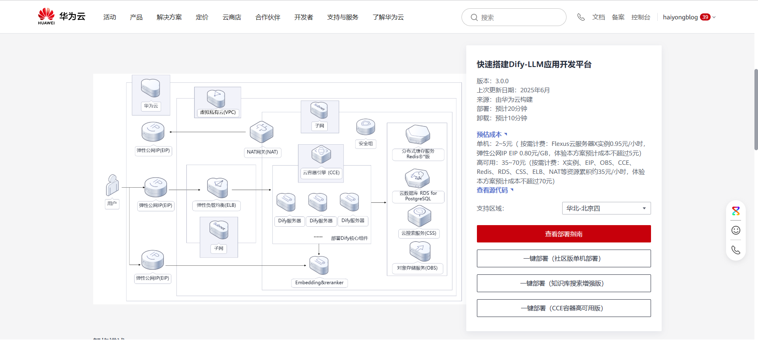Click the smiley feedback icon
This screenshot has width=758, height=343.
[x=736, y=230]
